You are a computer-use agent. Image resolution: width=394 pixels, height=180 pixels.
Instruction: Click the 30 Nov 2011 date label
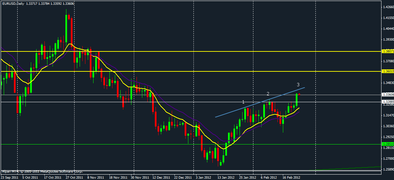click(140, 177)
